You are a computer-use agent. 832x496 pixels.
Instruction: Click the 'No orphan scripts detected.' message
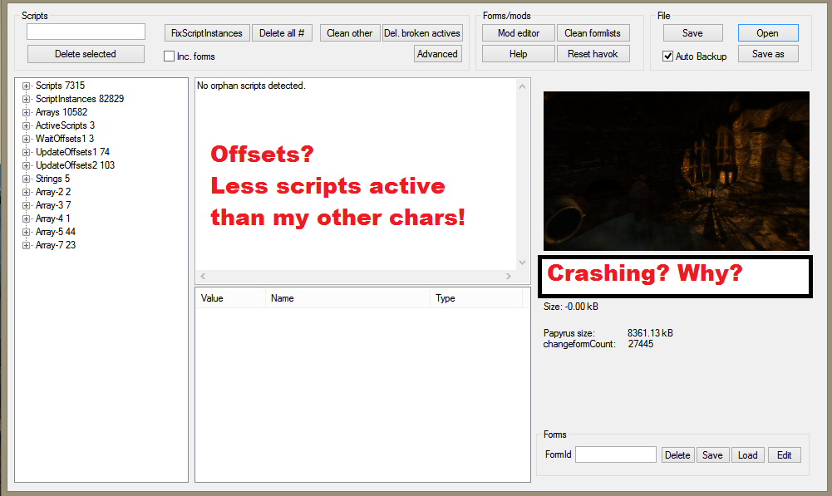[x=251, y=86]
